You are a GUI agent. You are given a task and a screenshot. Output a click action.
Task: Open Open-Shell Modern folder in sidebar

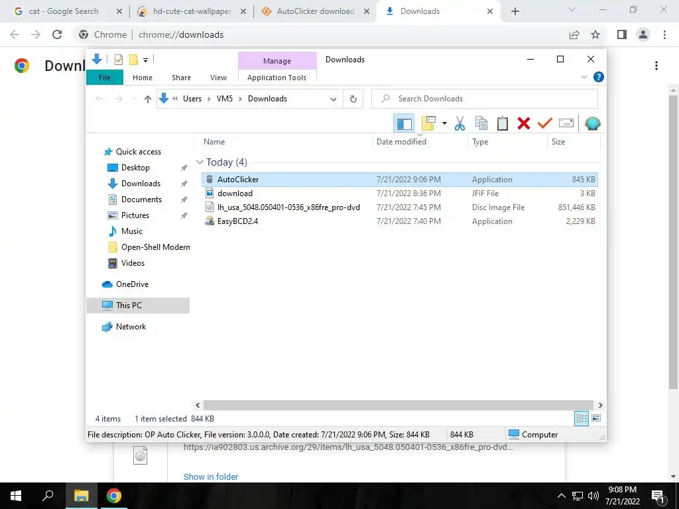point(155,247)
